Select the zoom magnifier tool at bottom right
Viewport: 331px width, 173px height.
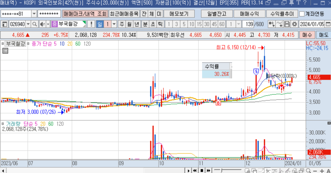pyautogui.click(x=308, y=170)
